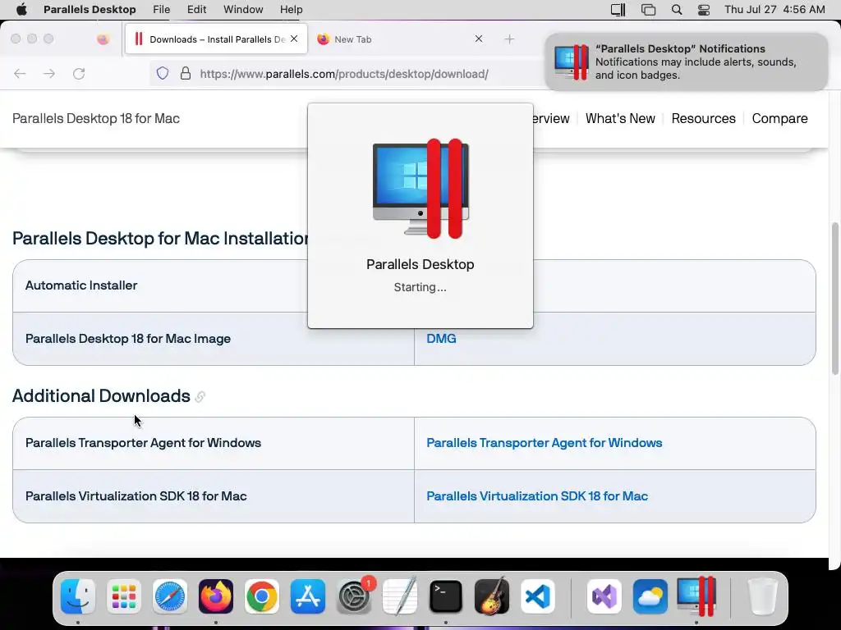This screenshot has height=630, width=841.
Task: Open System Settings from the Dock
Action: pyautogui.click(x=354, y=596)
